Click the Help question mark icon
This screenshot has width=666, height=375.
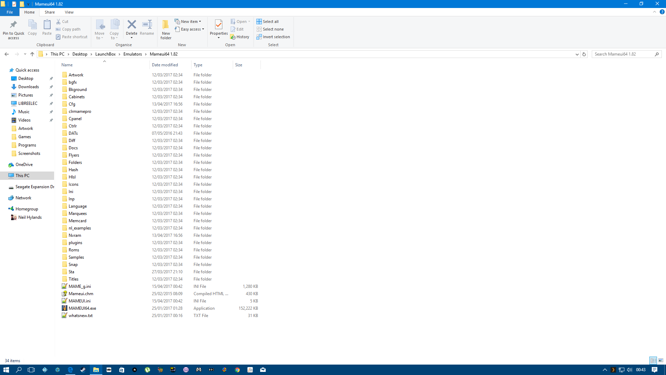pos(662,12)
